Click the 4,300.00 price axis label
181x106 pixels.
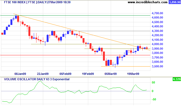[157, 31]
